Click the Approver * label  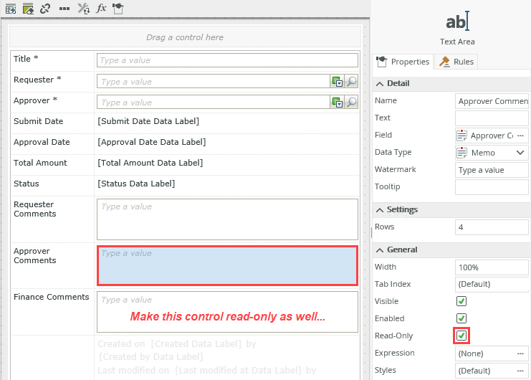[x=35, y=100]
